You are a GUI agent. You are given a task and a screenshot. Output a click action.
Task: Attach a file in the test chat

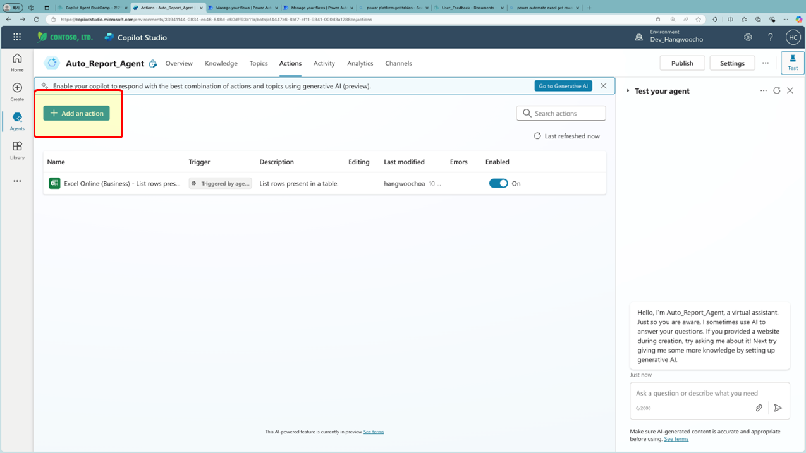[x=759, y=408]
